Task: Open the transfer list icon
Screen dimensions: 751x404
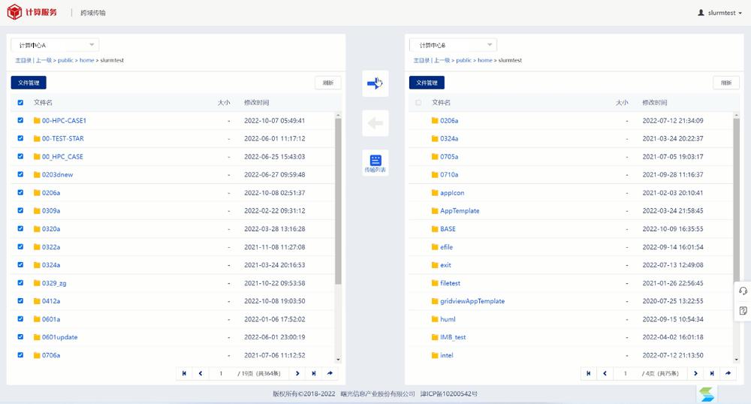Action: 375,162
